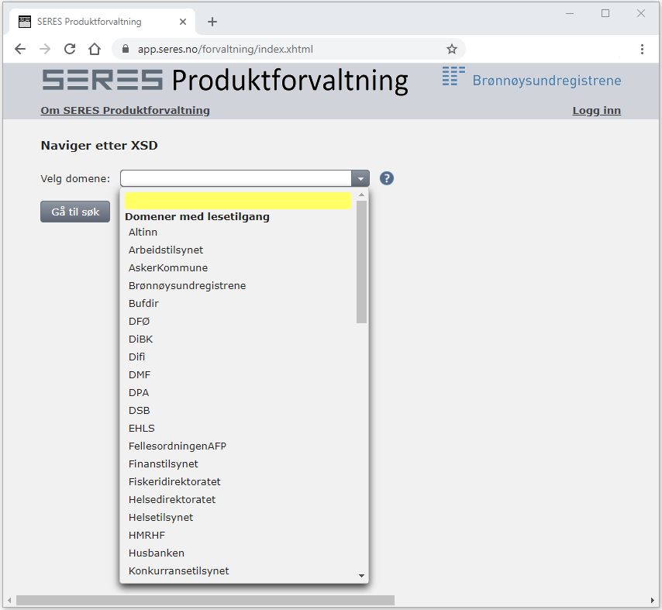The image size is (662, 610).
Task: Select Finanstilsynet domain option
Action: coord(238,464)
